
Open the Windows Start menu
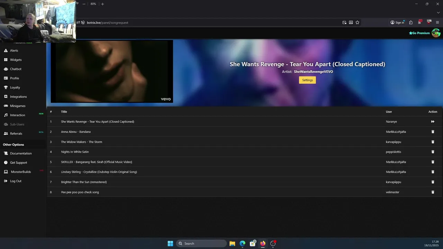(x=170, y=243)
